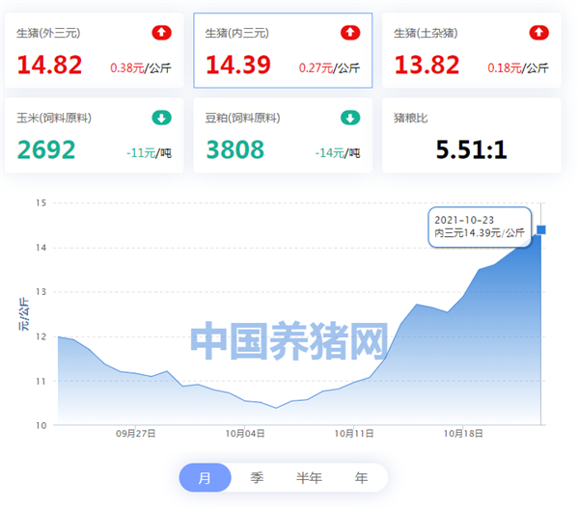579x508 pixels.
Task: Open the 生猪(外三元) card title
Action: click(x=48, y=33)
